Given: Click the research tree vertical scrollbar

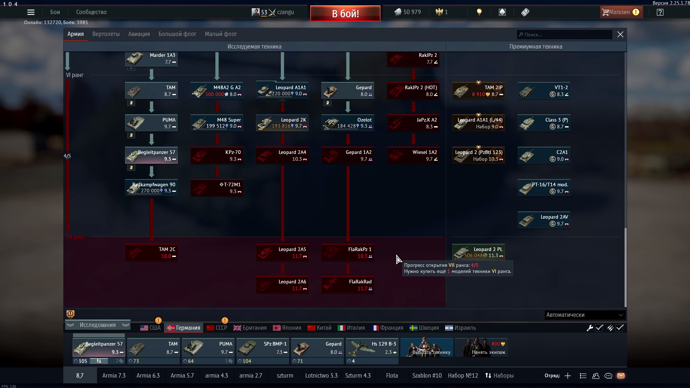Looking at the screenshot, I should click(625, 267).
